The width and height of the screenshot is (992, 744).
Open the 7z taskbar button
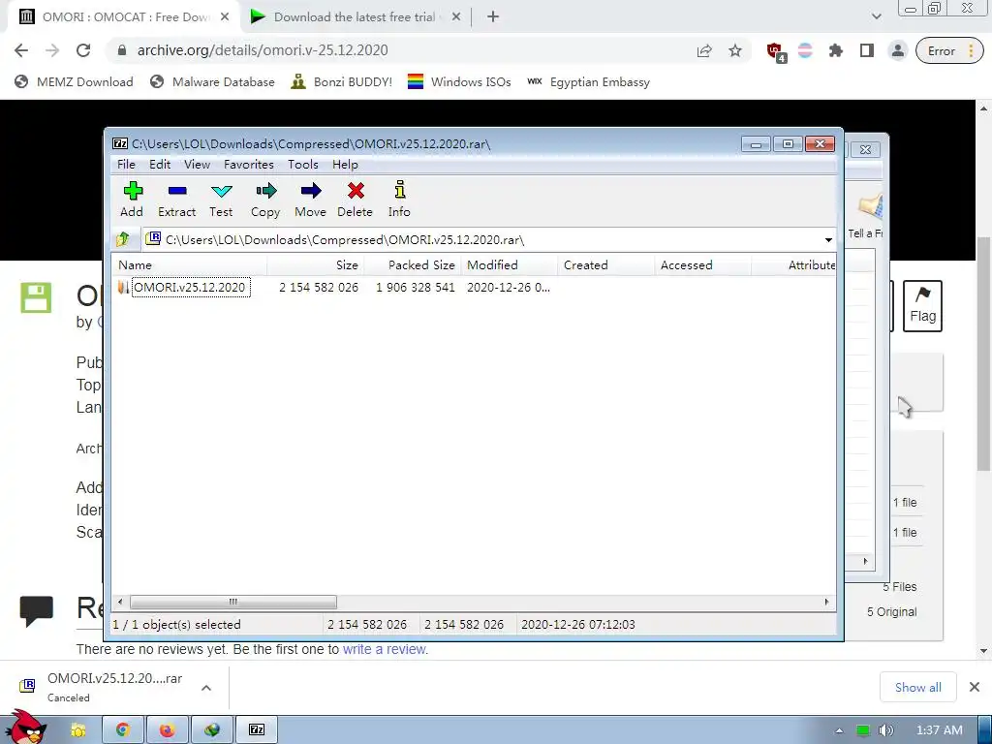pos(256,730)
